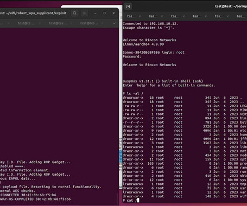Click the 'Connected to 192.168.10.12.' line
The image size is (247, 206).
(x=150, y=24)
